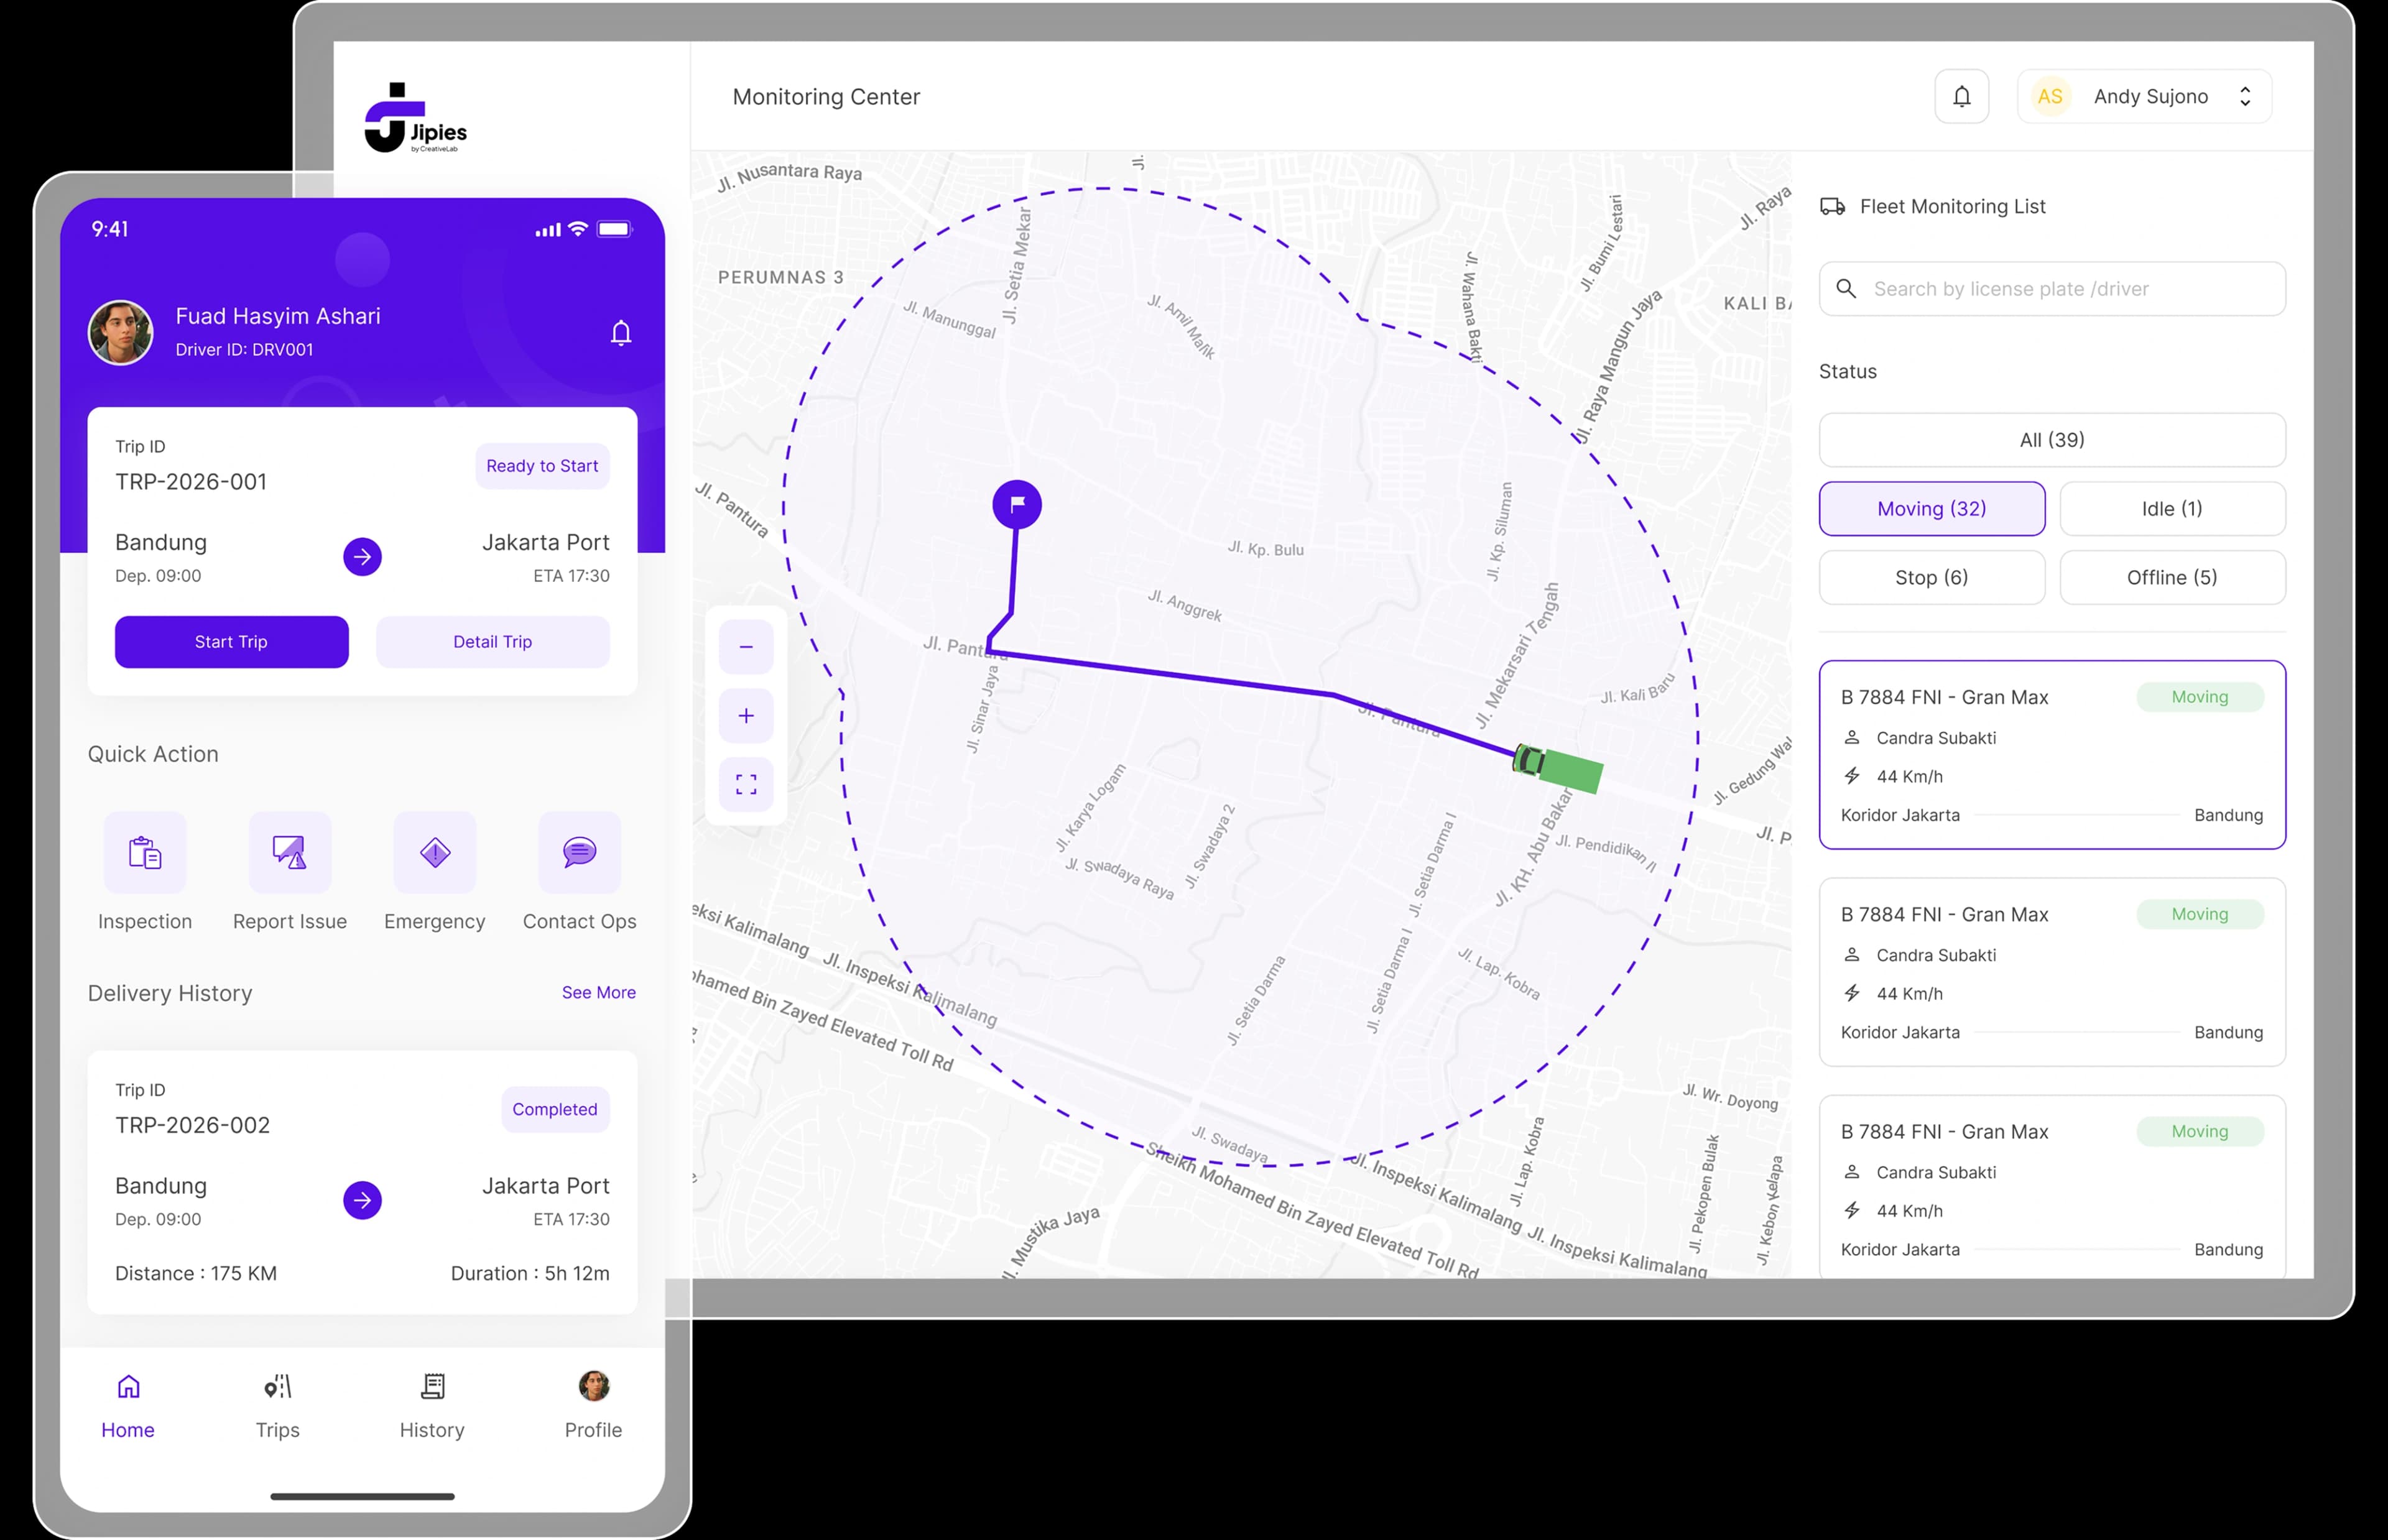Click the PERUMNAS 3 map label

781,277
